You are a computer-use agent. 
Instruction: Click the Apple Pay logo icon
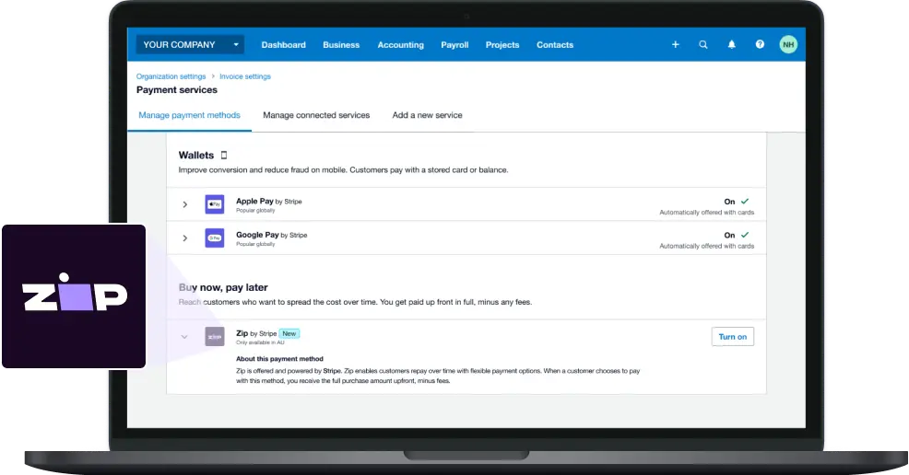[x=215, y=204]
